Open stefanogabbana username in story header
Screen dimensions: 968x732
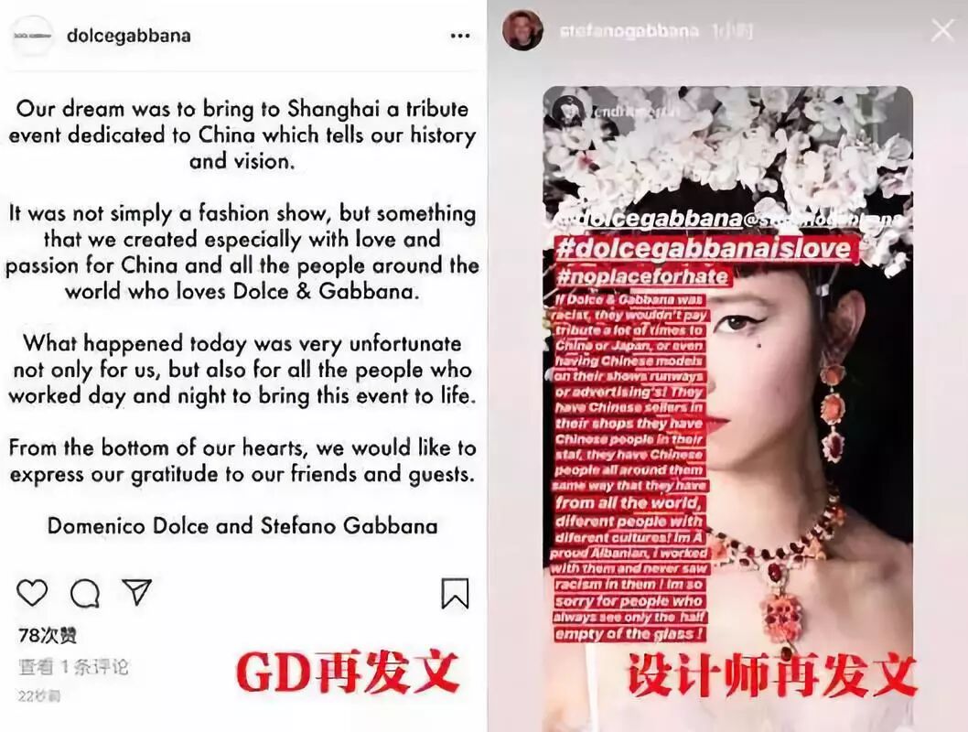click(629, 31)
